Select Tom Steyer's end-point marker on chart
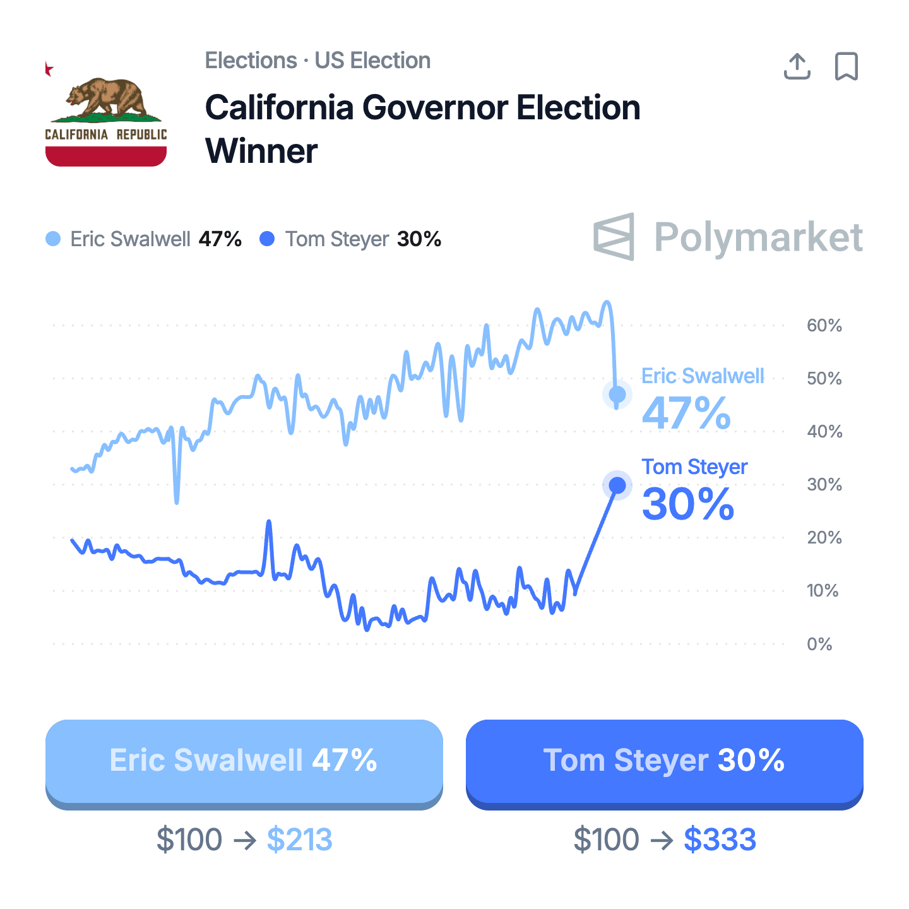 [617, 485]
